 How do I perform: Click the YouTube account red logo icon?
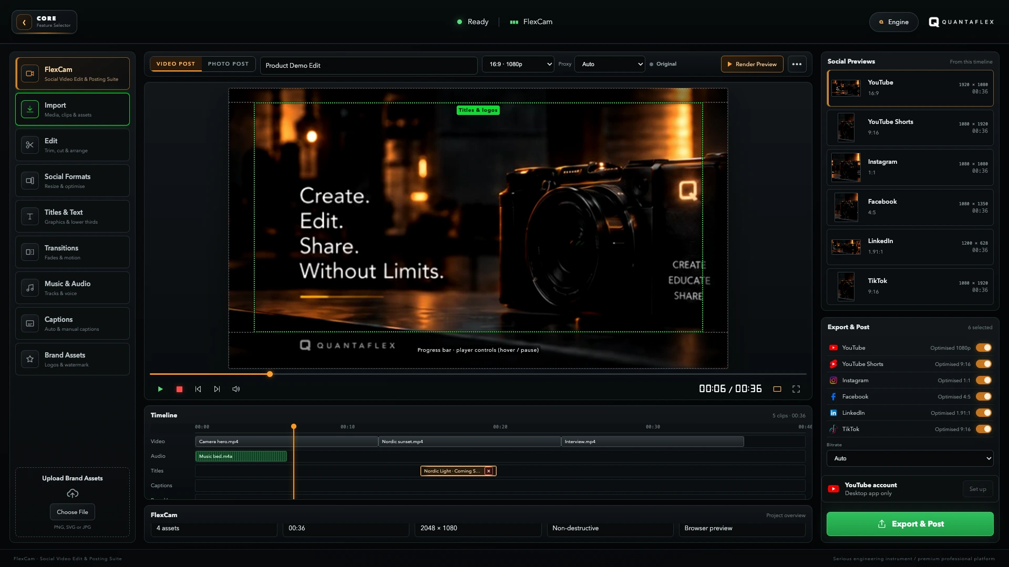(833, 489)
